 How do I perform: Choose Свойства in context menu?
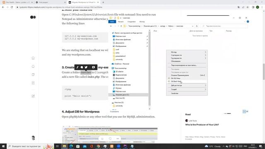pos(187,93)
